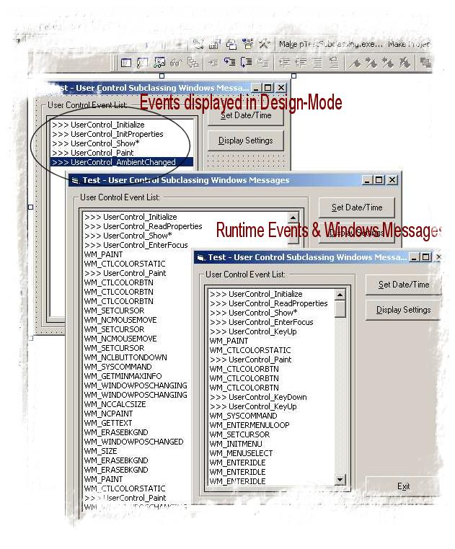Viewport: 455px width, 549px height.
Task: Click the Locals Window icon in debug toolbar
Action: pyautogui.click(x=125, y=63)
